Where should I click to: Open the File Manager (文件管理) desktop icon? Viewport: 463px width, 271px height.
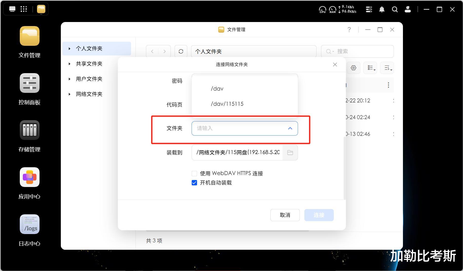coord(29,36)
